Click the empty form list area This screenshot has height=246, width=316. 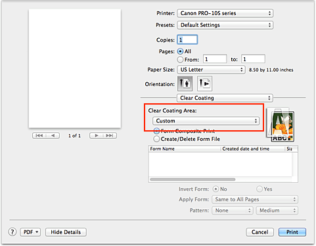(x=220, y=164)
